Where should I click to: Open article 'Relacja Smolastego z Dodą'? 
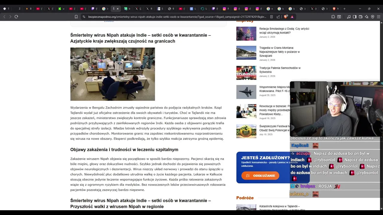point(284,31)
